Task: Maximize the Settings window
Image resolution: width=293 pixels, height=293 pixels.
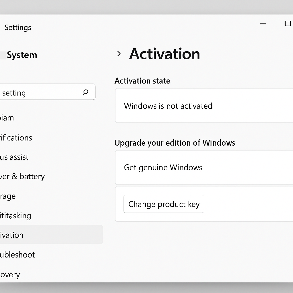Action: (x=288, y=23)
